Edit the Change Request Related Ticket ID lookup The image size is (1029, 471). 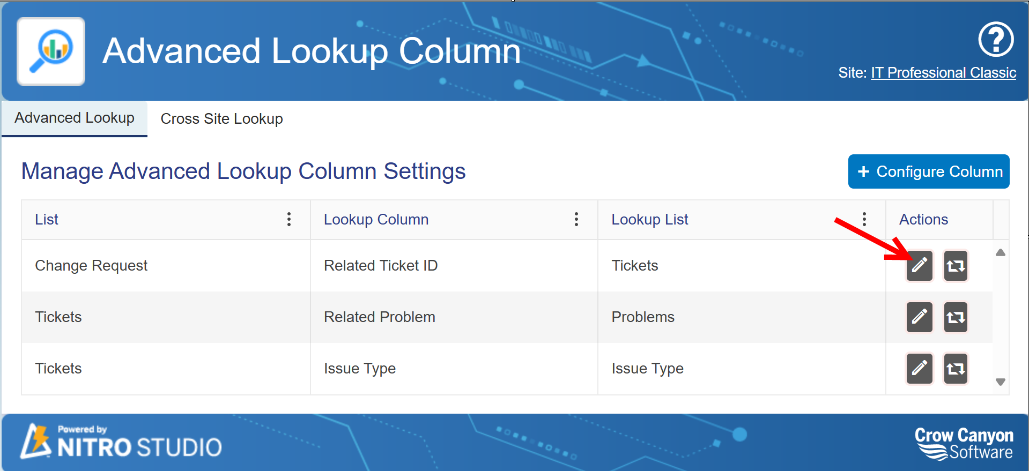(x=919, y=265)
